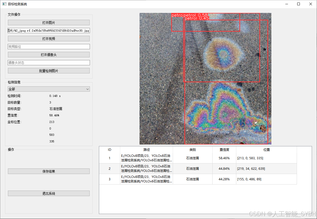Select the ID column header
Image resolution: width=317 pixels, height=219 pixels.
pos(109,150)
